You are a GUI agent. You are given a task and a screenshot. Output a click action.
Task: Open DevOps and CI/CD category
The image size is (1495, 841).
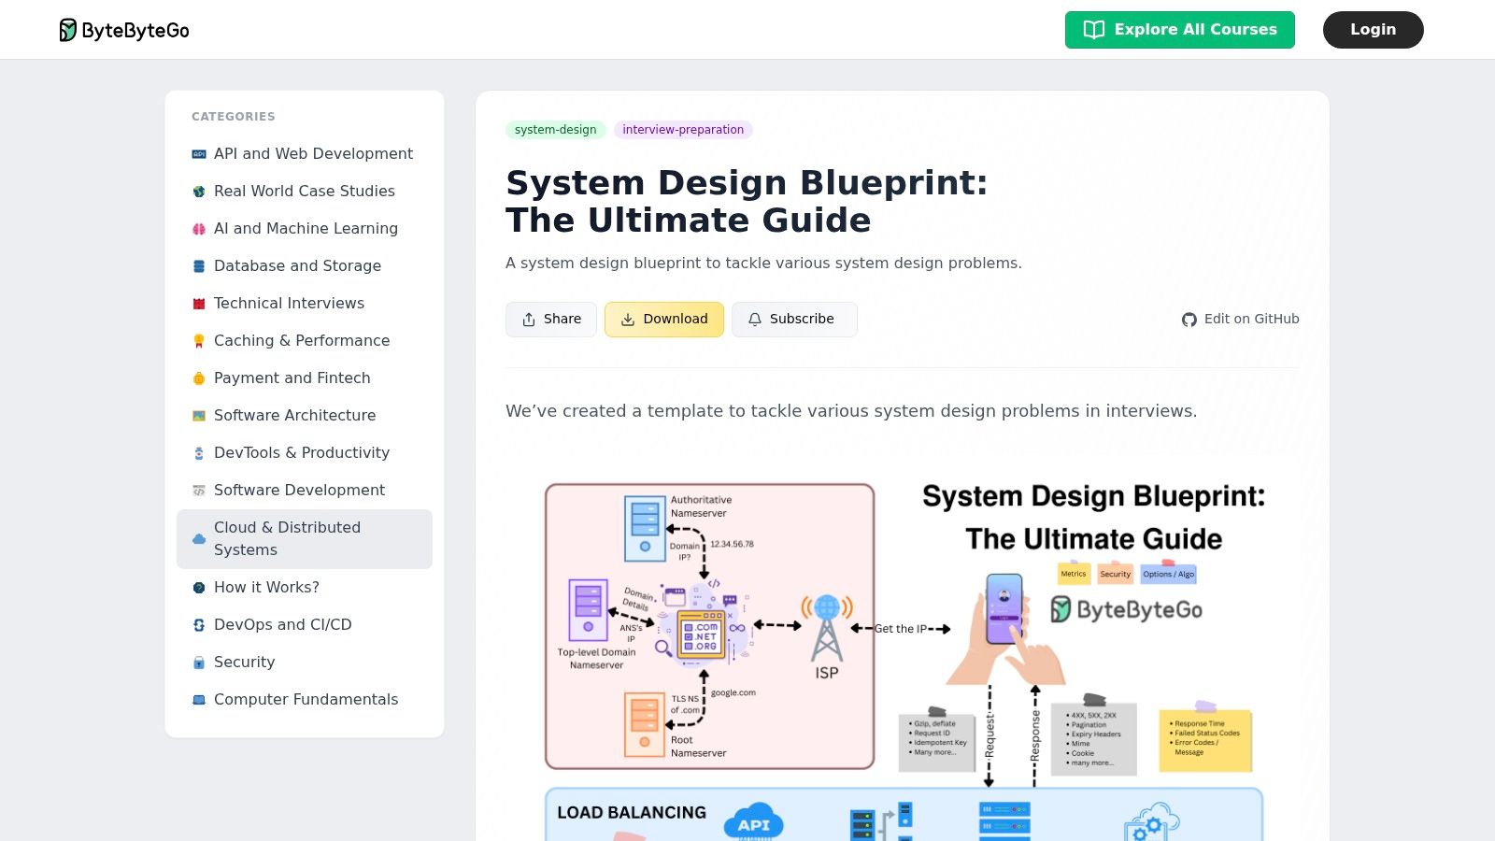click(x=305, y=625)
